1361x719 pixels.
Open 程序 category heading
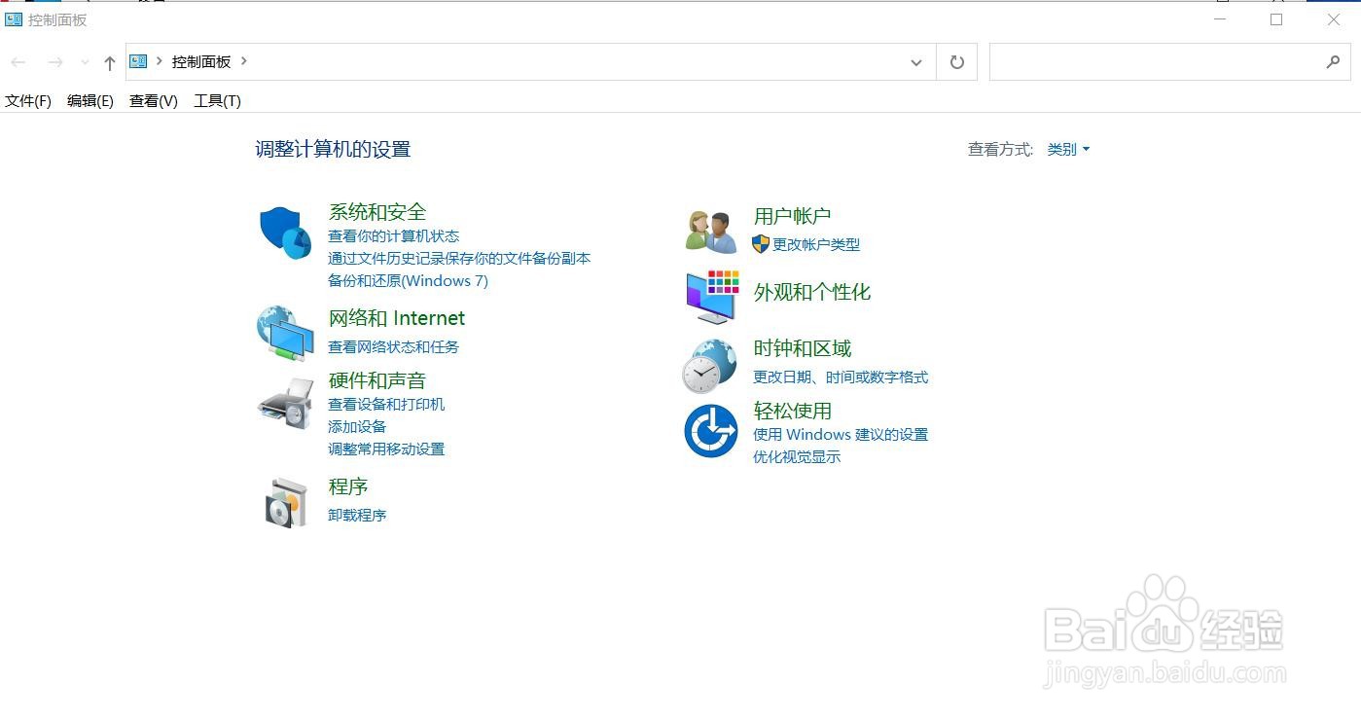348,486
